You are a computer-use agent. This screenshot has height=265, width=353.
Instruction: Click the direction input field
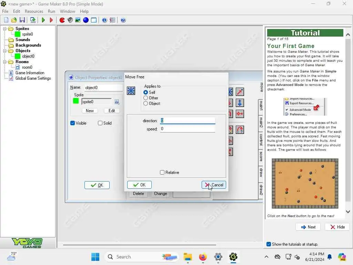188,120
